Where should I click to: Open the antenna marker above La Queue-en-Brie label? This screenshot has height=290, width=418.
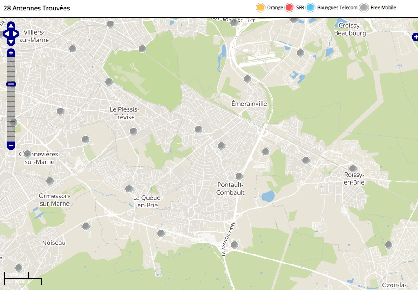tap(129, 189)
